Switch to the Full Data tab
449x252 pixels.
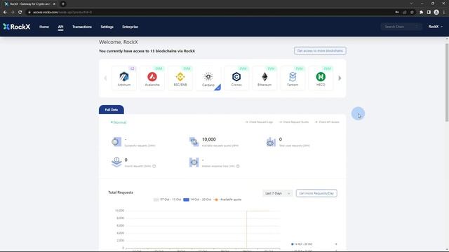112,110
